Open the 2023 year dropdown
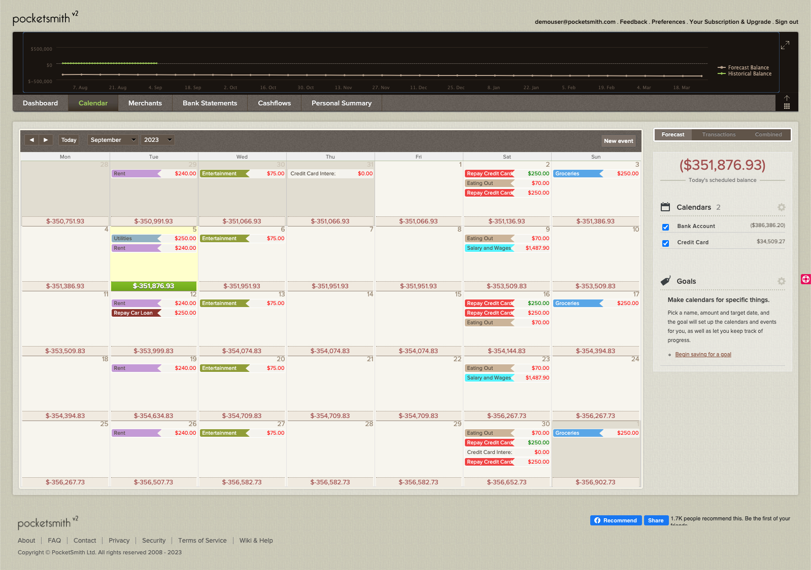The image size is (811, 570). coord(157,140)
